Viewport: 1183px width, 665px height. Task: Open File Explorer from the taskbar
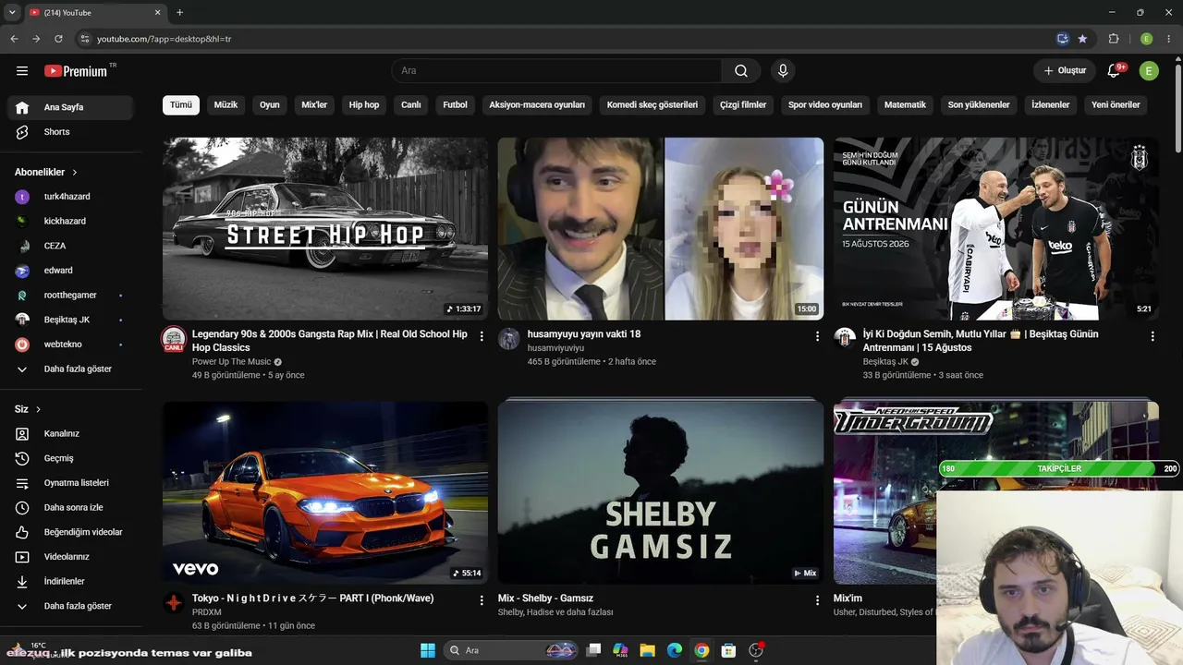coord(647,650)
